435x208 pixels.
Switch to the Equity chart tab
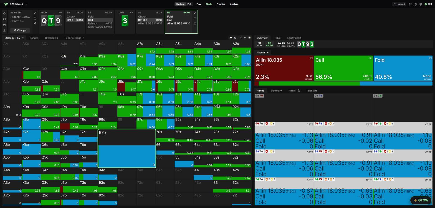click(294, 38)
